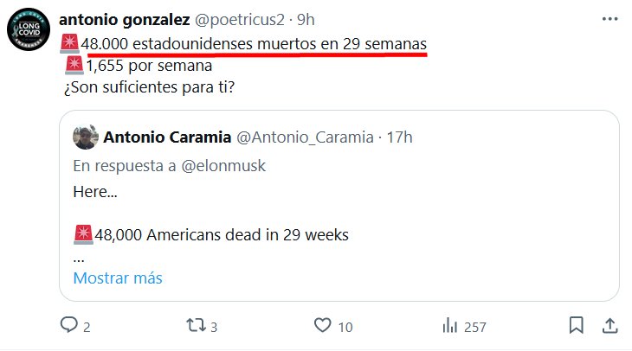The image size is (632, 351).
Task: Click the @Antonio_Caramia handle
Action: [306, 137]
